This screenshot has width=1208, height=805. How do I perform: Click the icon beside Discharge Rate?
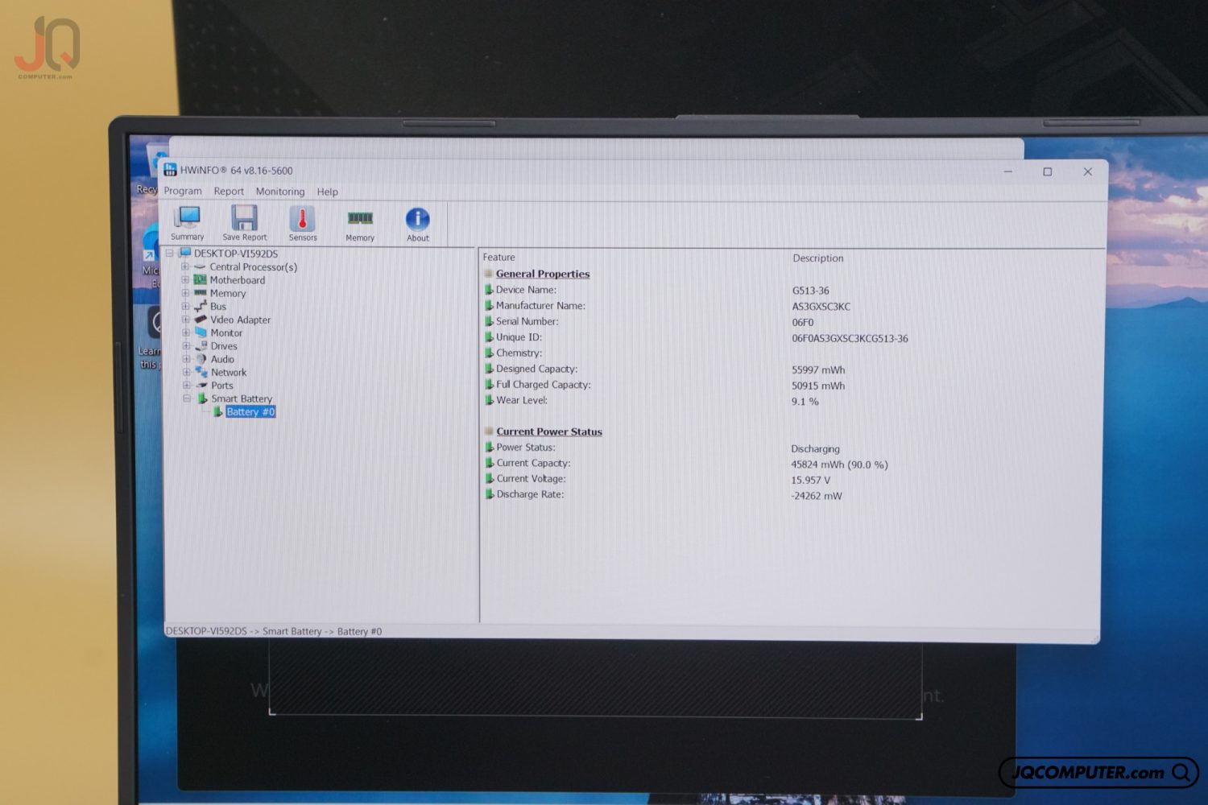tap(489, 494)
